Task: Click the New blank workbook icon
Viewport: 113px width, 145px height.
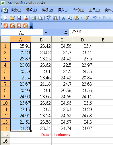Action: point(5,18)
